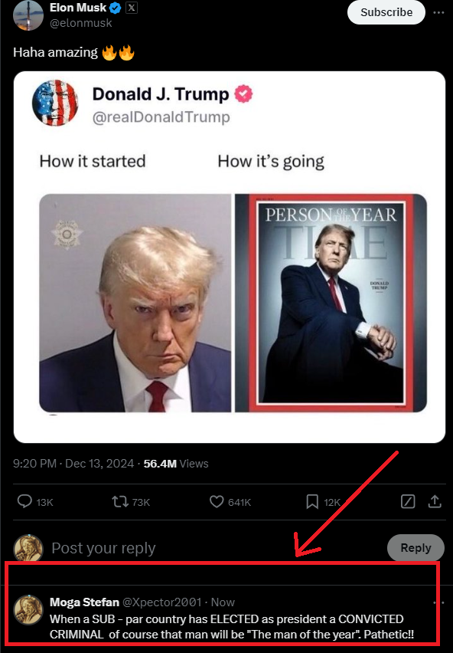453x653 pixels.
Task: Open the Grok slash-box icon near share
Action: 408,501
